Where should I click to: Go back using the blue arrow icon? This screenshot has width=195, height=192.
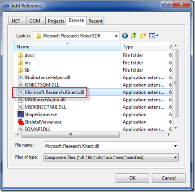[x=125, y=36]
